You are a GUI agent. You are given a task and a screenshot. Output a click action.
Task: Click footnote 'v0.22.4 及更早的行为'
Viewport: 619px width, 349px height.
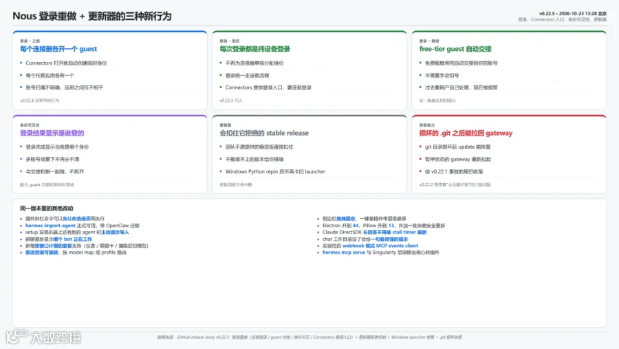(39, 101)
